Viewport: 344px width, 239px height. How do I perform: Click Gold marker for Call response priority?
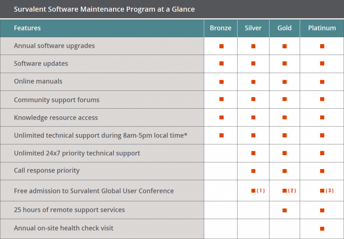pos(285,171)
